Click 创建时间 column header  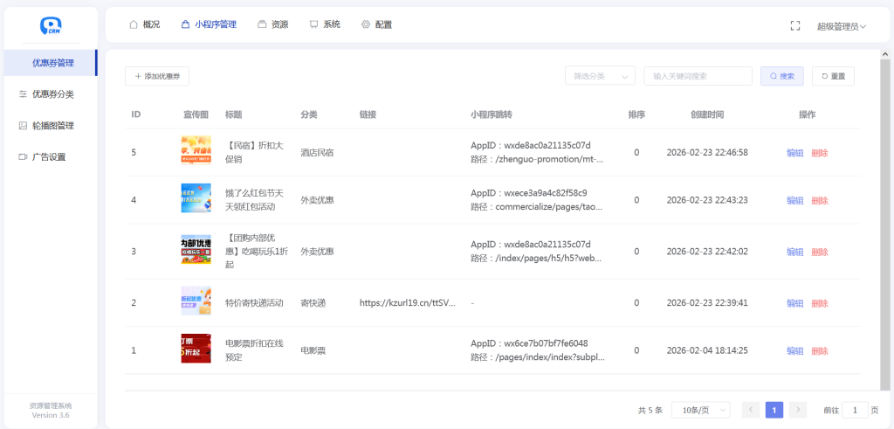tap(707, 114)
